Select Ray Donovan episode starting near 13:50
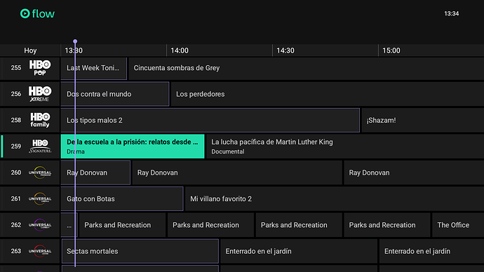The height and width of the screenshot is (272, 484). [x=237, y=172]
